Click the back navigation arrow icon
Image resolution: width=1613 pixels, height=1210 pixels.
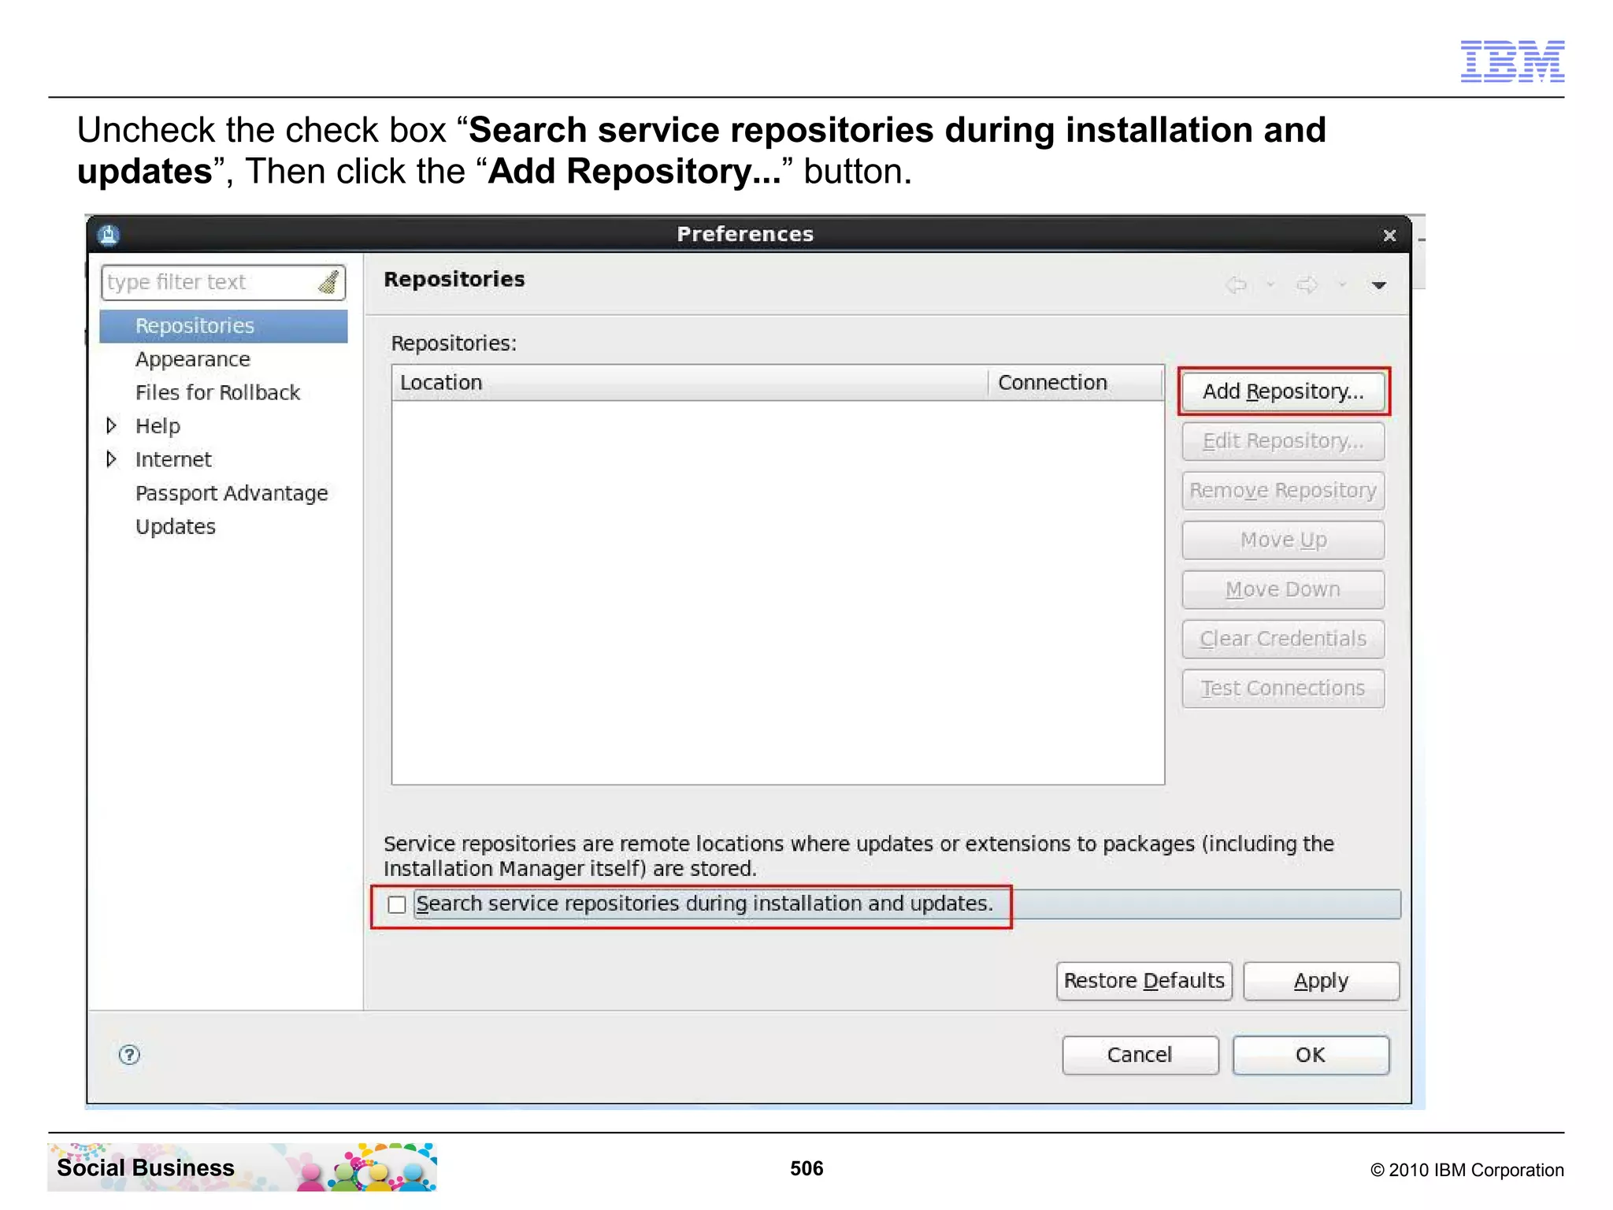point(1236,284)
